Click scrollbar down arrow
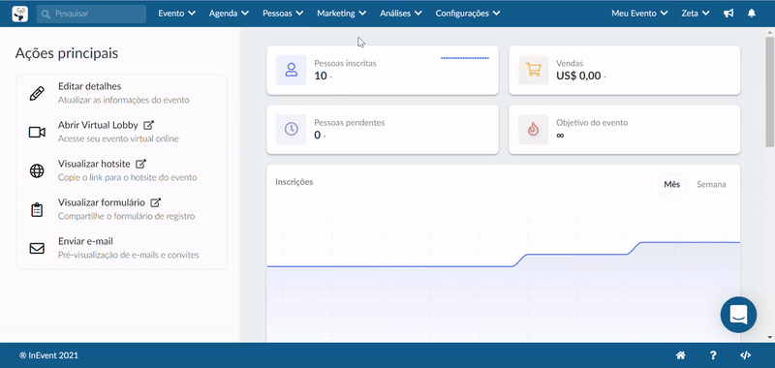 pos(770,337)
